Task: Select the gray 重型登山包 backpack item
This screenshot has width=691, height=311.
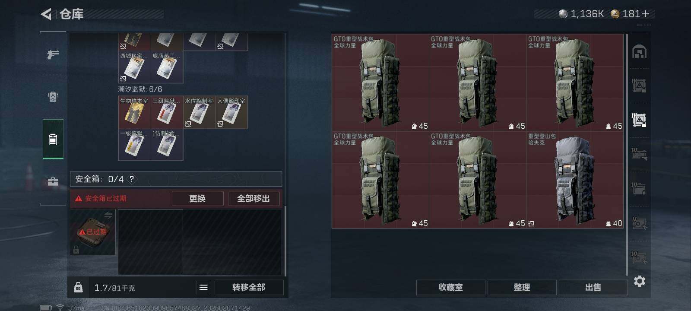Action: [574, 180]
